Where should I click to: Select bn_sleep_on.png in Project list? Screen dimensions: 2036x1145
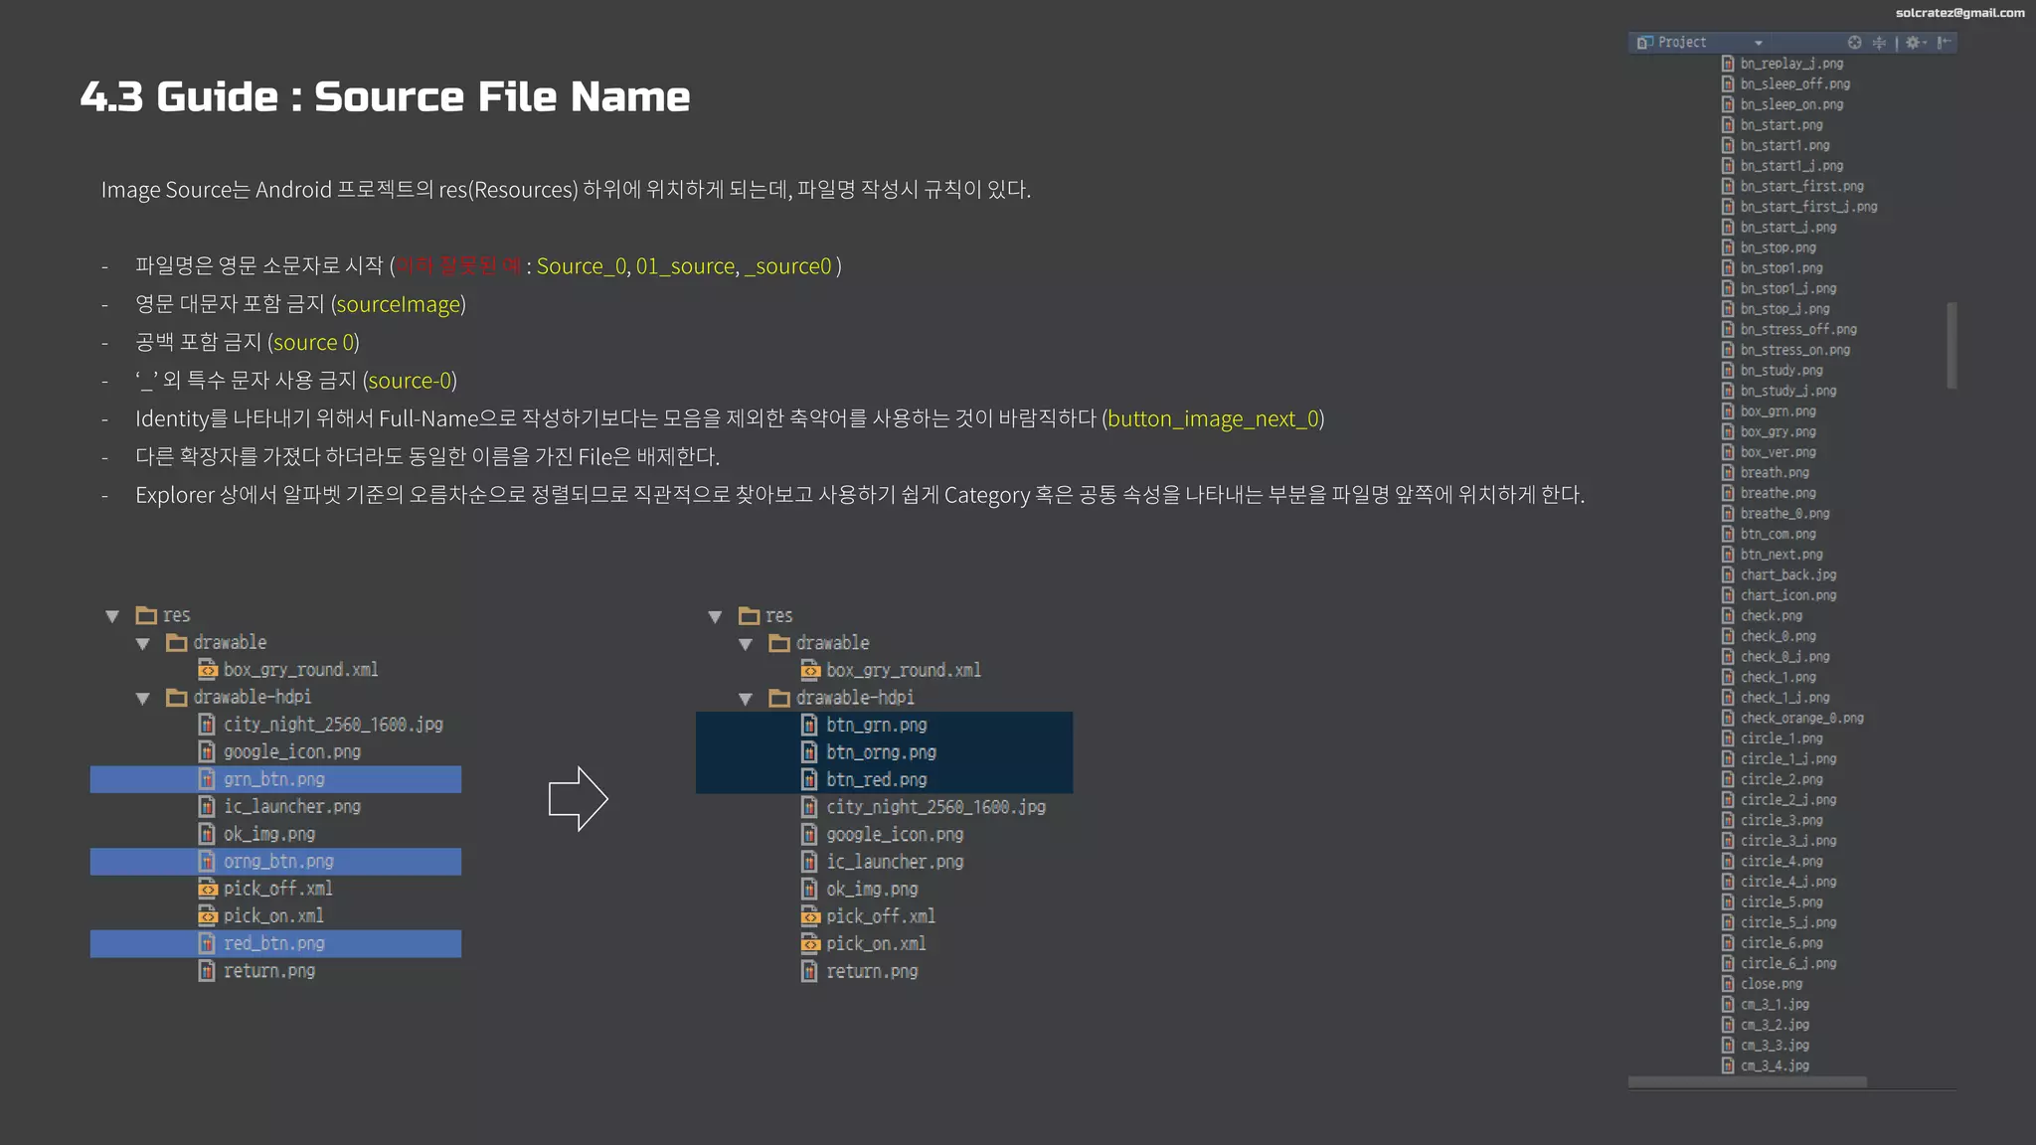coord(1791,104)
